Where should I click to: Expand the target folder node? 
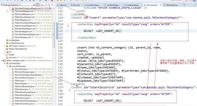coord(5,55)
